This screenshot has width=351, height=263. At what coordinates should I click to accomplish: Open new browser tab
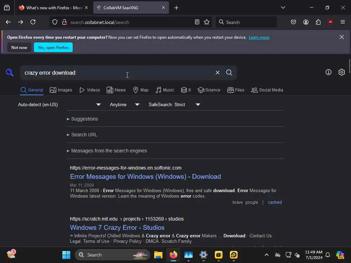coord(176,8)
